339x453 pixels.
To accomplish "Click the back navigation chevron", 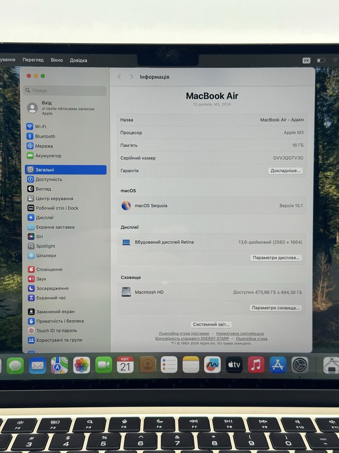I will (119, 77).
